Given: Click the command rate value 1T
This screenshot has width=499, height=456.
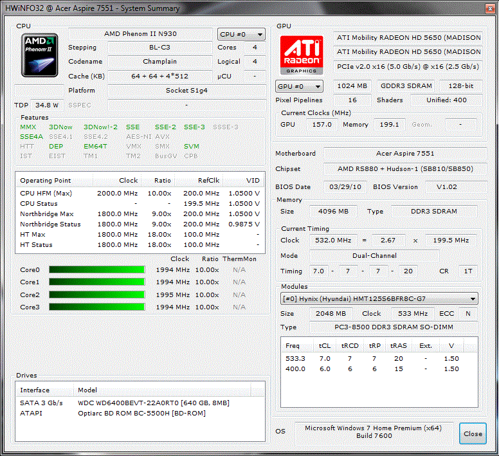Looking at the screenshot, I should pyautogui.click(x=468, y=271).
